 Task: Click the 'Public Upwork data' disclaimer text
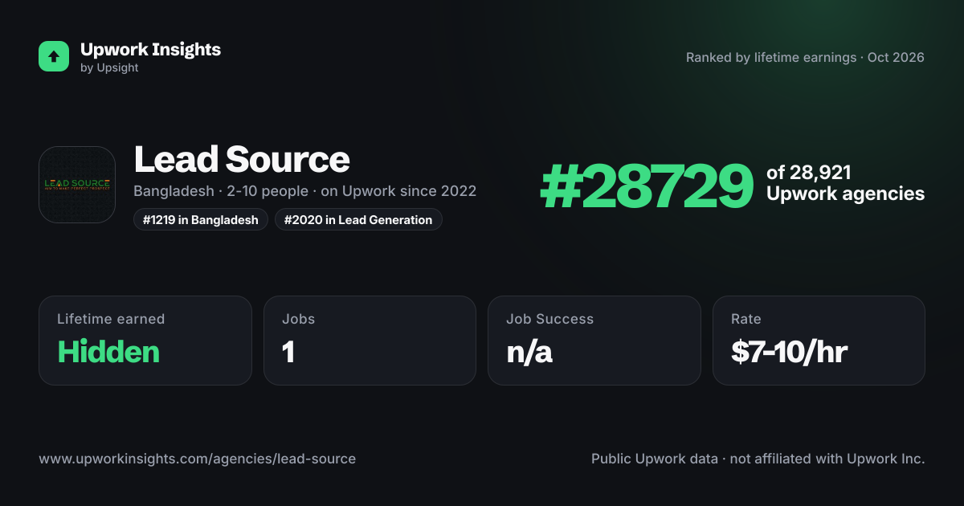(758, 459)
